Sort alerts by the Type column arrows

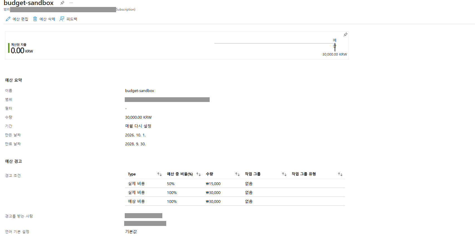coord(160,174)
